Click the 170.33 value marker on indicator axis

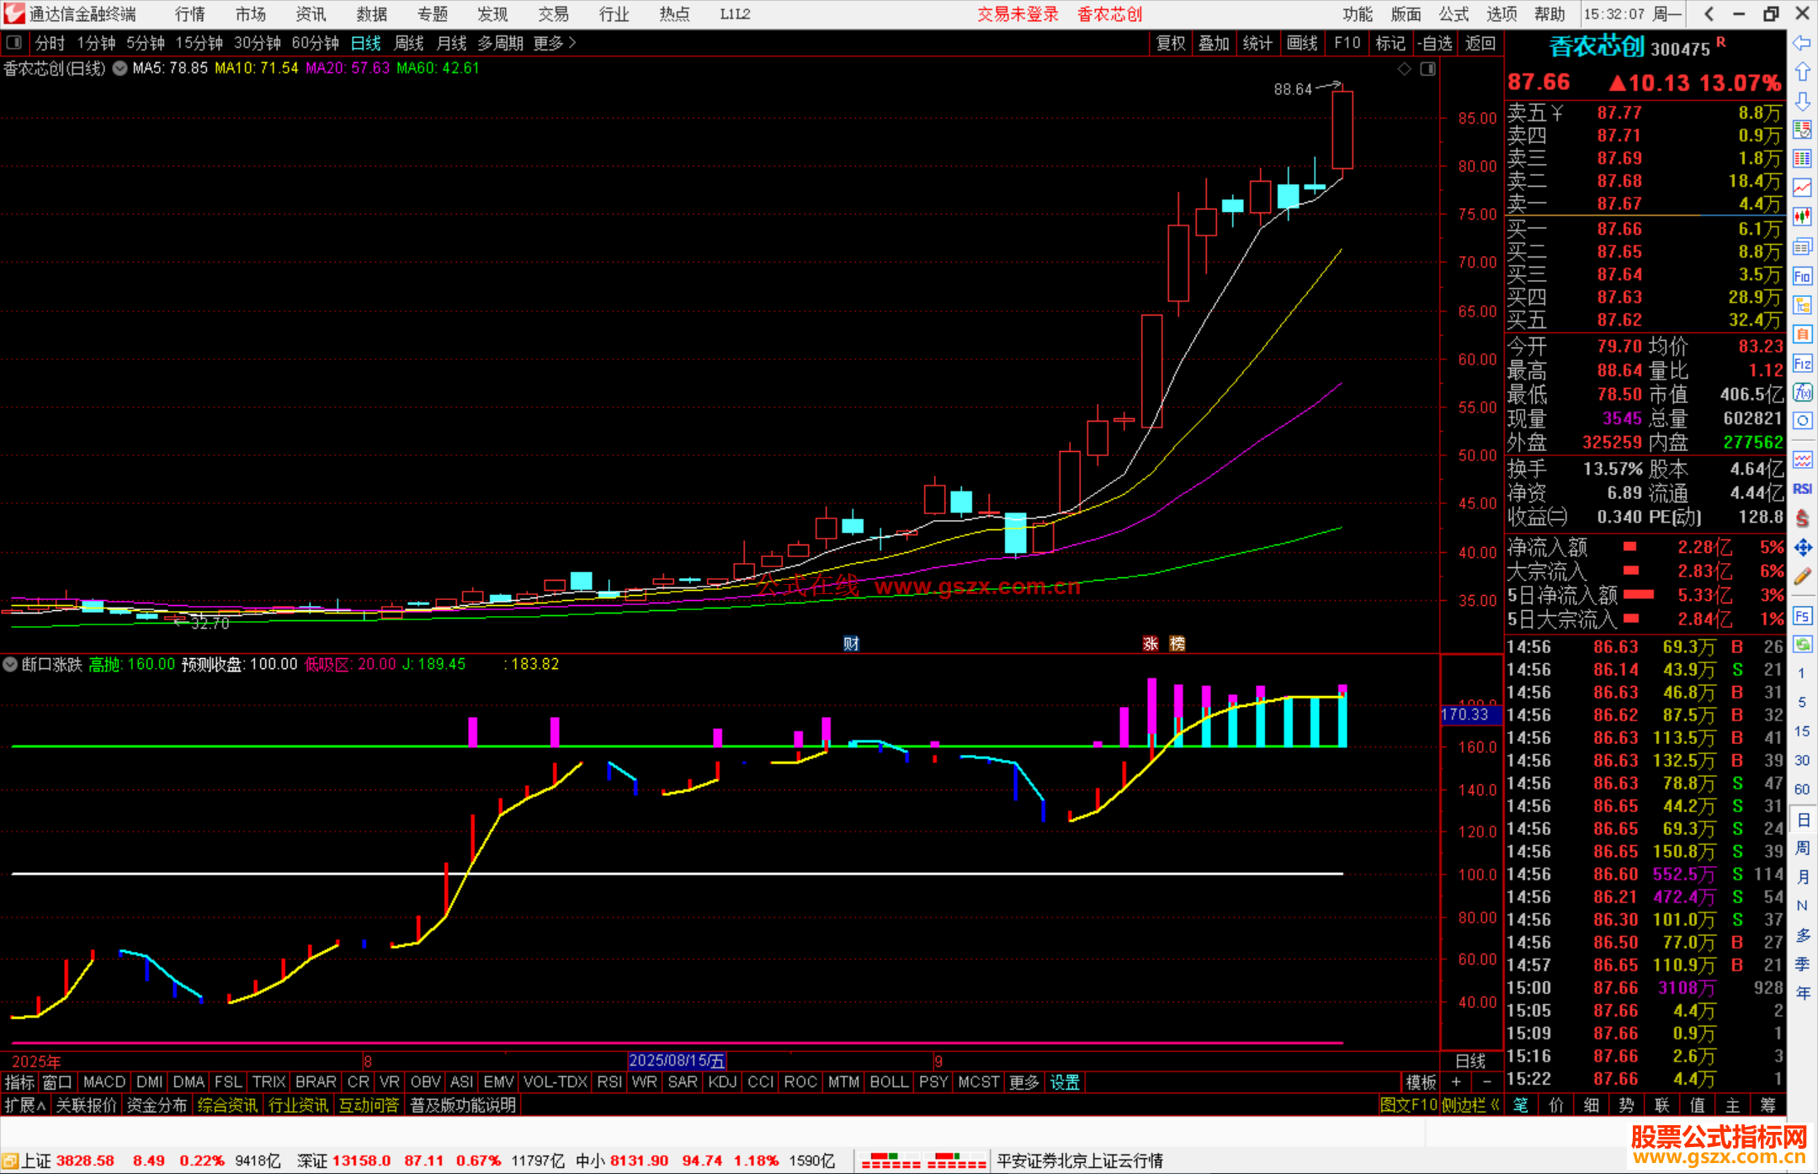click(1470, 714)
